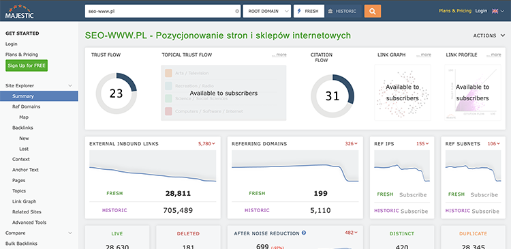Image resolution: width=511 pixels, height=249 pixels.
Task: Open Backlinks in the sidebar
Action: coord(22,128)
